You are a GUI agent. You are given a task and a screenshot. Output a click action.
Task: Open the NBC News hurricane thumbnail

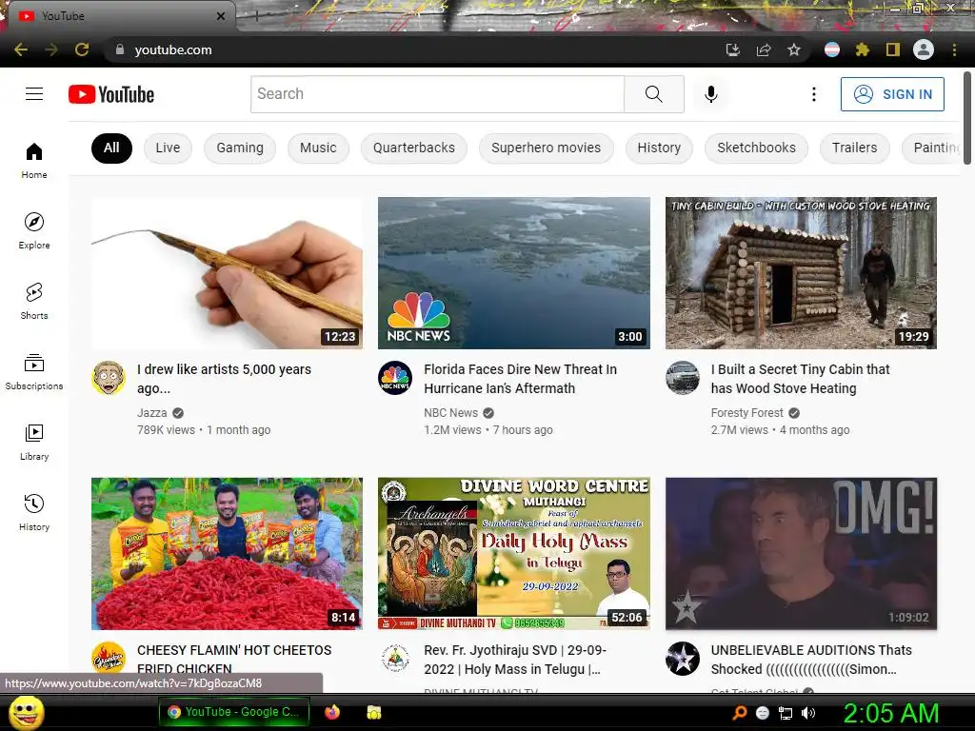point(513,273)
